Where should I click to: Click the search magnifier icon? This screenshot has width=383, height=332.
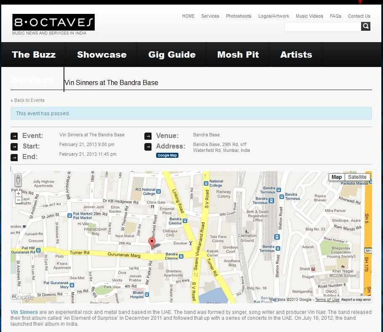[x=366, y=27]
